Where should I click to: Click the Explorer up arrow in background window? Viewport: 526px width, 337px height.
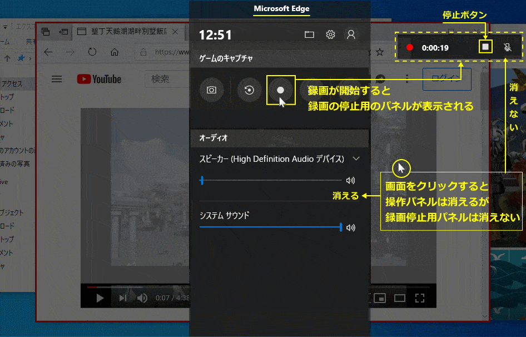[7, 58]
